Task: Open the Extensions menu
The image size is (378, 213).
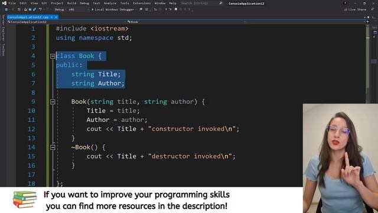Action: pos(142,3)
